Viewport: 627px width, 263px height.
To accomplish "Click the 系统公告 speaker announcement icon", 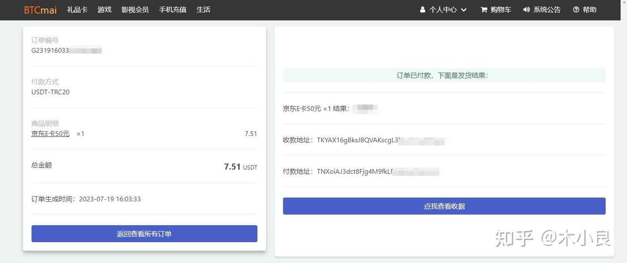I will 526,9.
